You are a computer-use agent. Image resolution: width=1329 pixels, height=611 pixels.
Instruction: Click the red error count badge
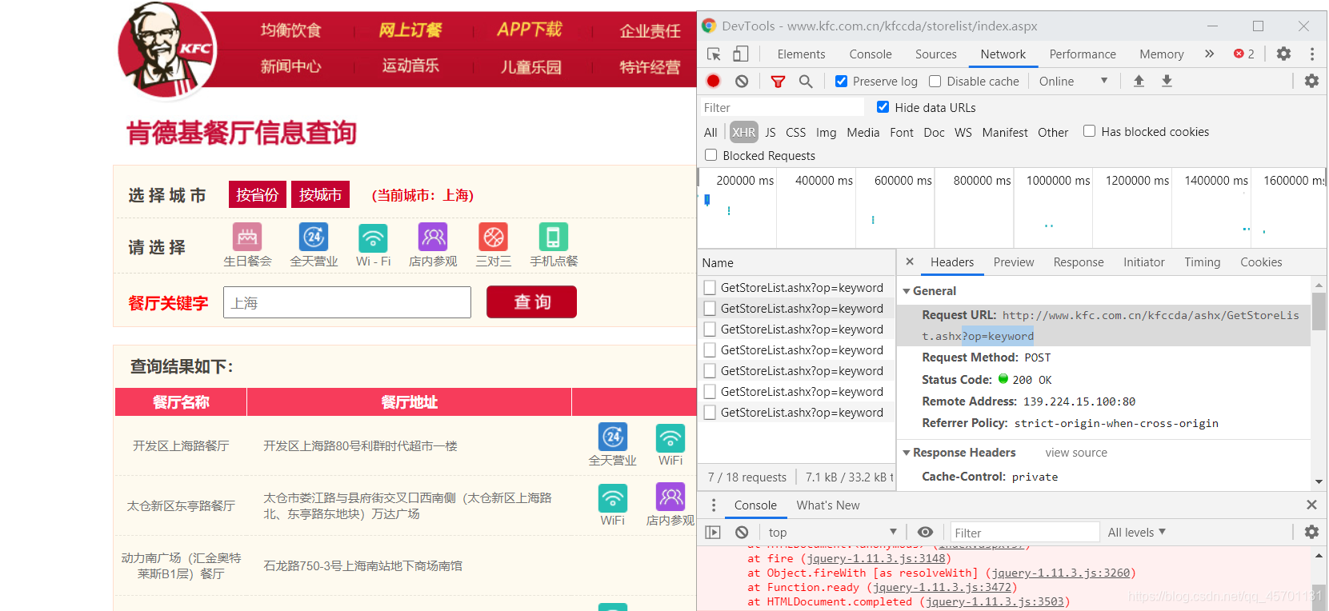click(1244, 54)
